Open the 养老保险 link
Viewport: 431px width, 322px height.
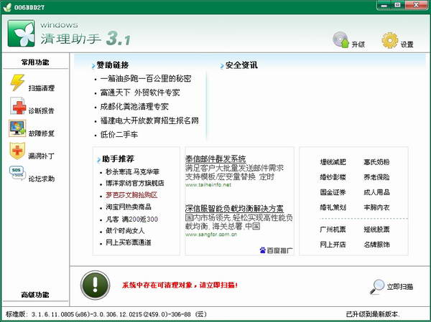pyautogui.click(x=376, y=177)
